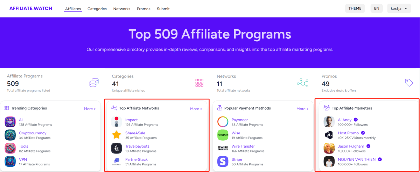Screen dimensions: 420x172
Task: Open More in Trending Categories
Action: click(x=90, y=109)
